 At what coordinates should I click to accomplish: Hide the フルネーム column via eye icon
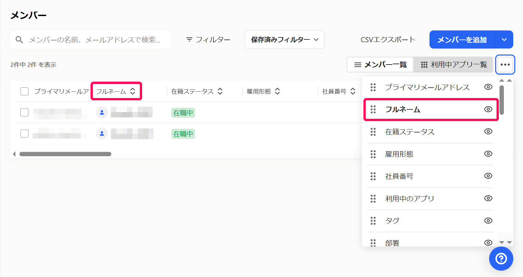tap(488, 109)
